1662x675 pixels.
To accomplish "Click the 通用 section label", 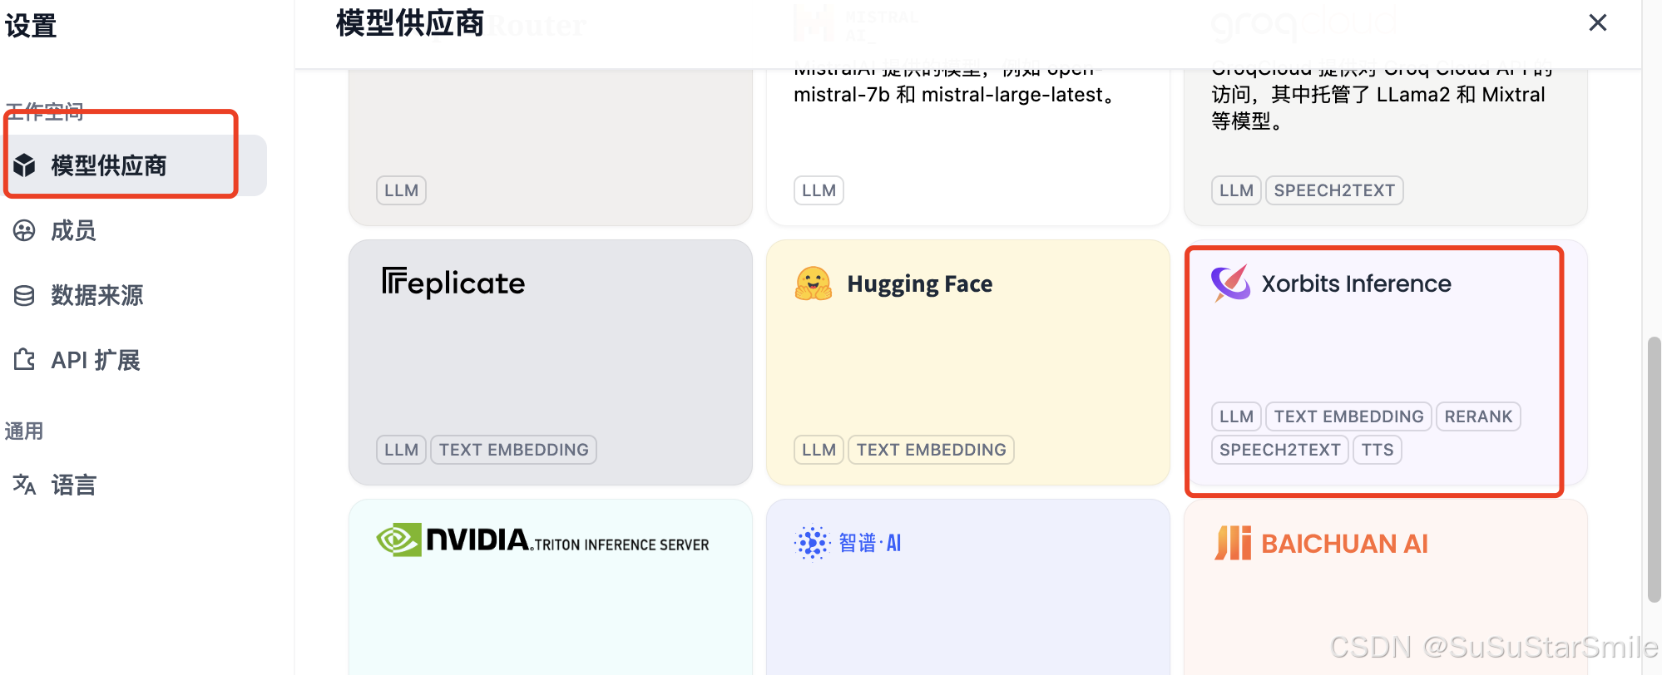I will click(24, 431).
